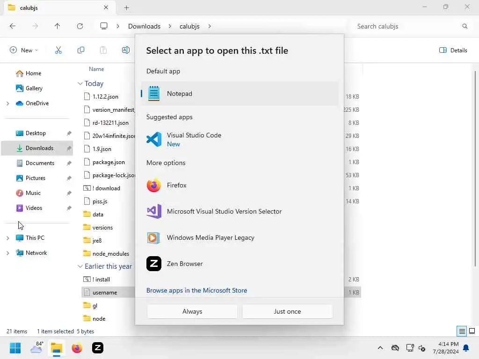Click the This PC monitor icon in address bar
479x359 pixels.
coord(104,26)
